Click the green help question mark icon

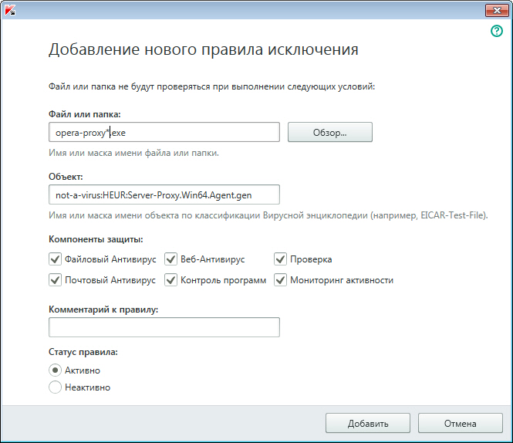(497, 32)
